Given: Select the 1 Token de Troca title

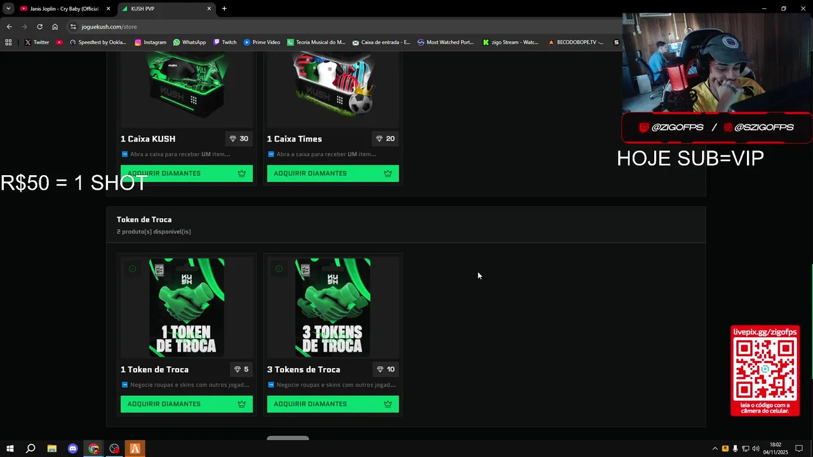Looking at the screenshot, I should (x=154, y=369).
